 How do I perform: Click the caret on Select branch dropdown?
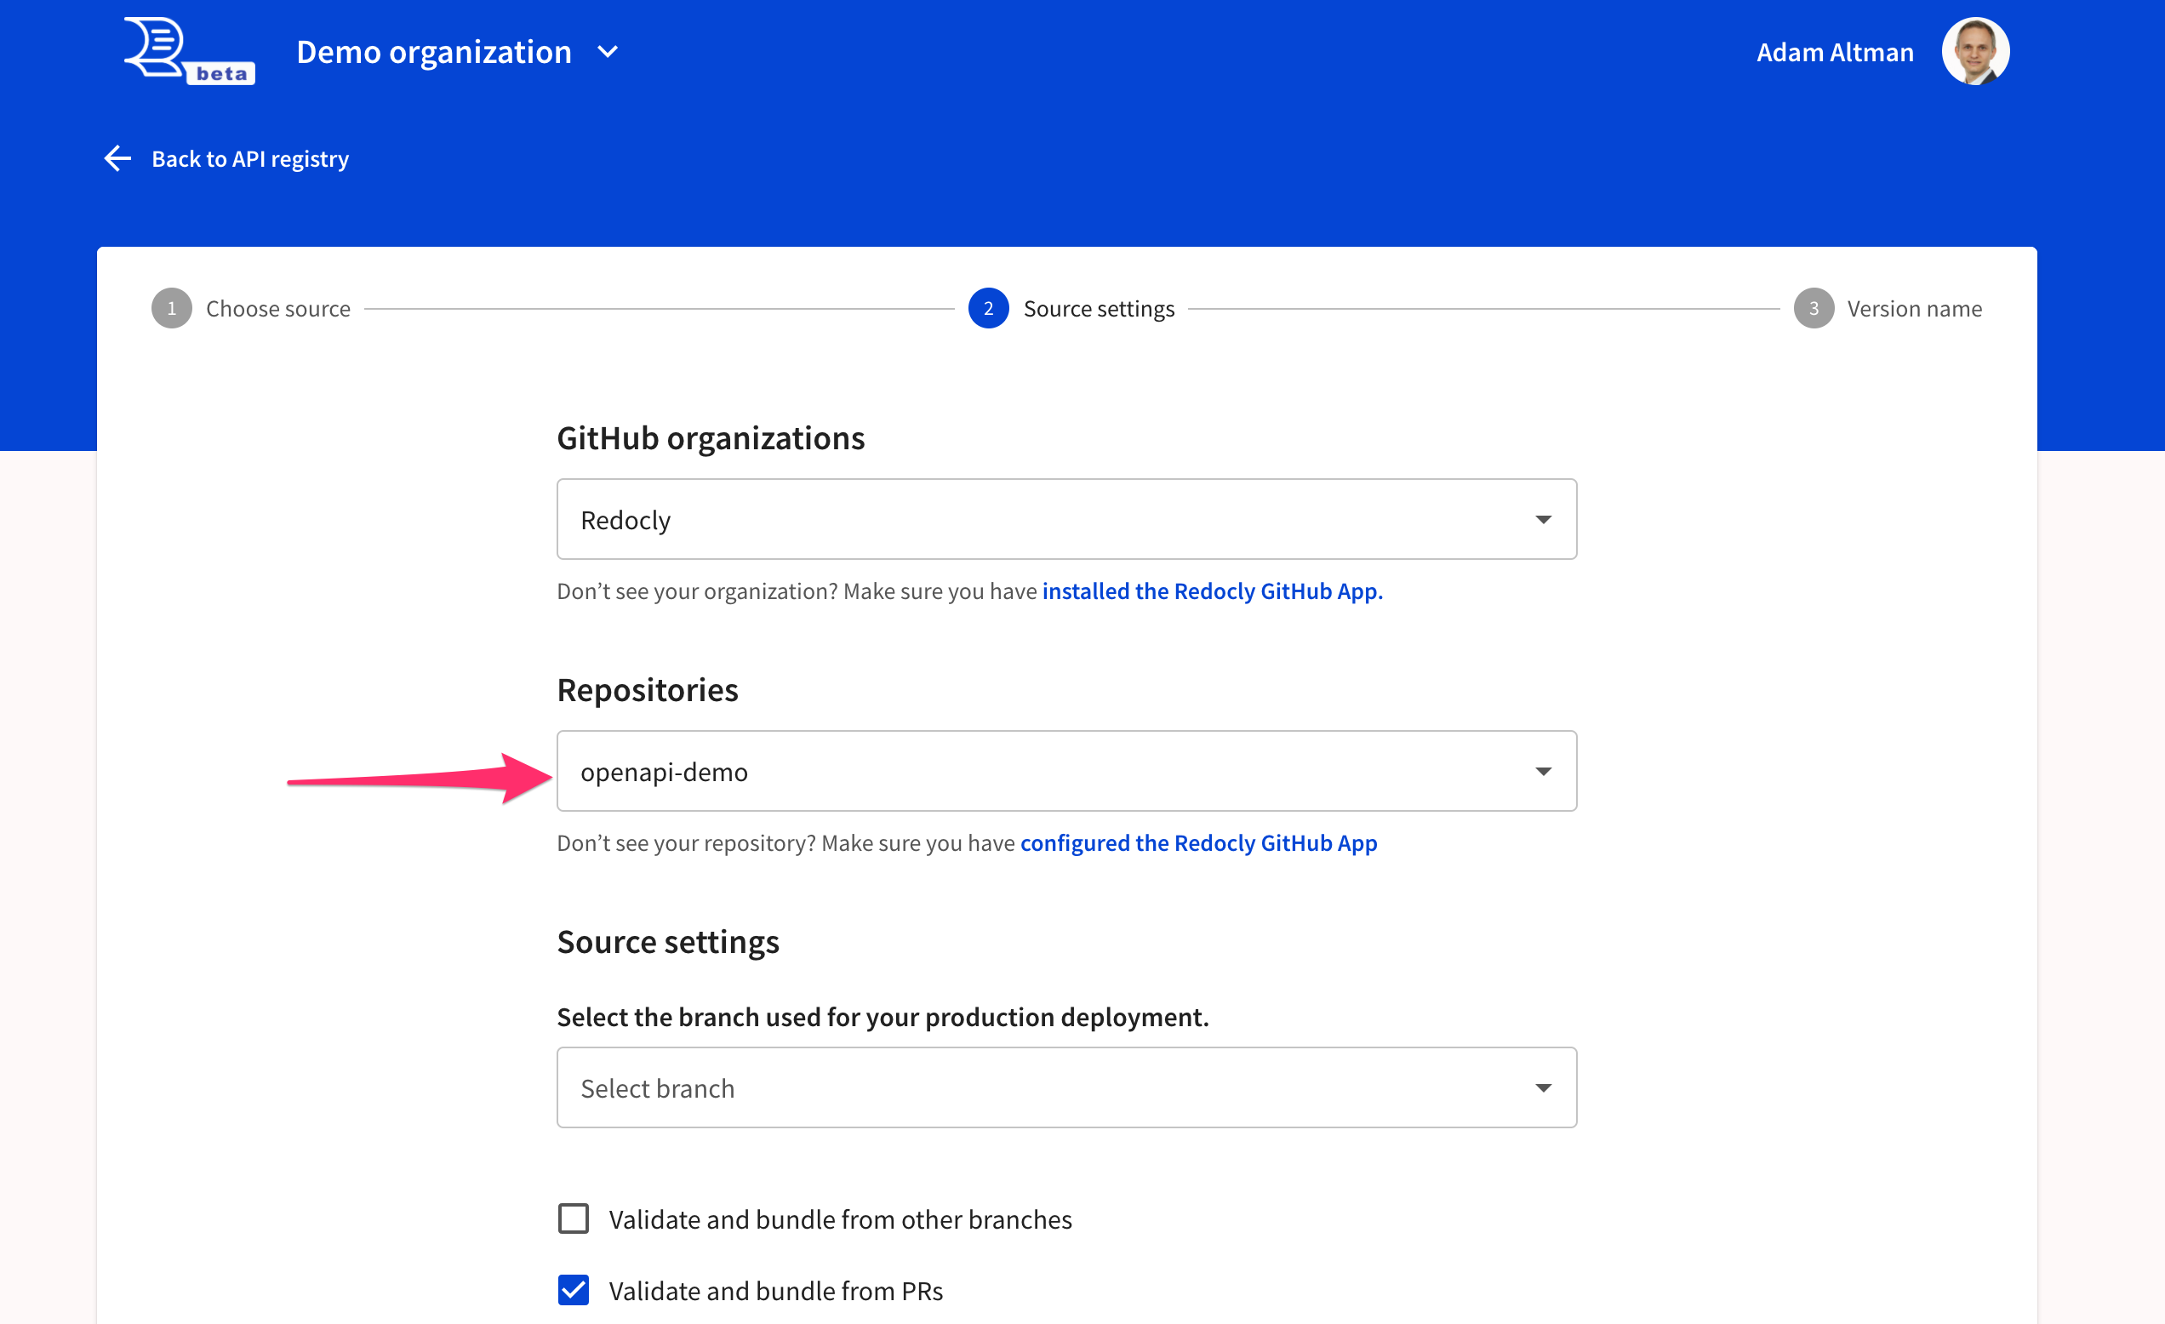[1542, 1087]
